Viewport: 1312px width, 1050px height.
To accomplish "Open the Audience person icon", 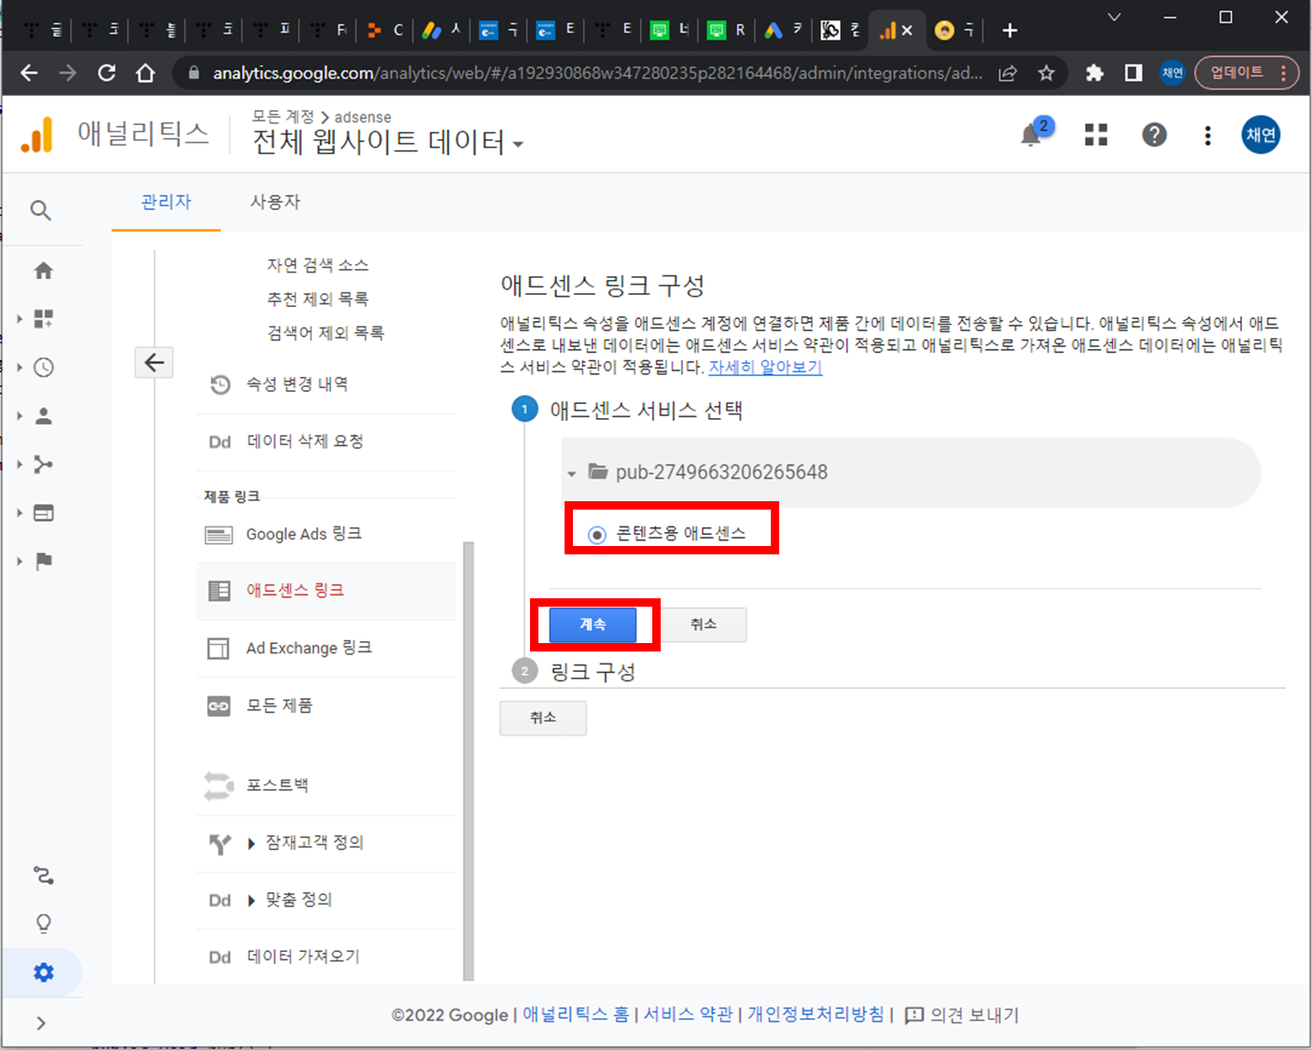I will (43, 416).
